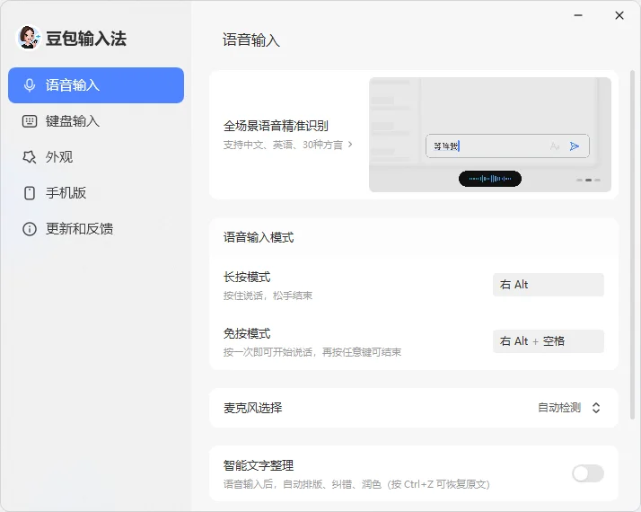The height and width of the screenshot is (512, 641).
Task: Open the 语音输入 tab
Action: tap(96, 85)
